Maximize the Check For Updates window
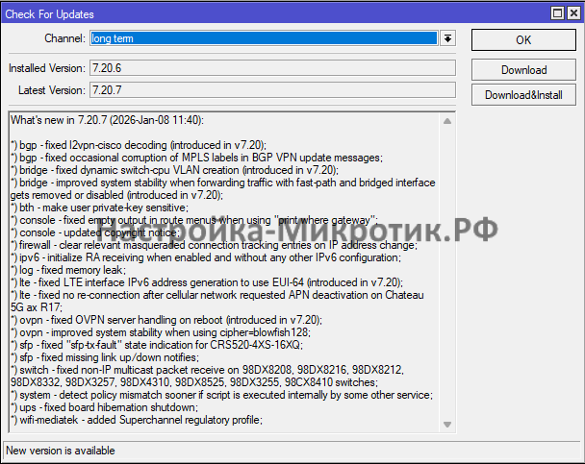This screenshot has width=585, height=464. point(557,13)
